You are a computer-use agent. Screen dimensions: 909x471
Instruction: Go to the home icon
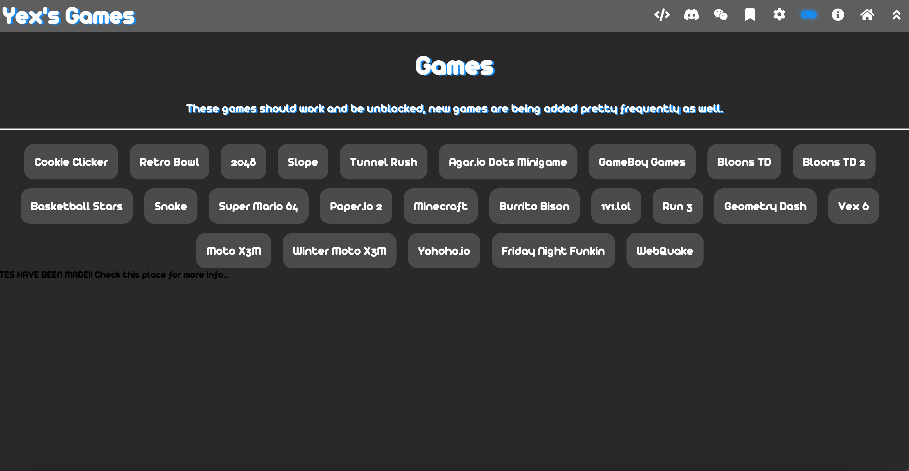tap(867, 15)
